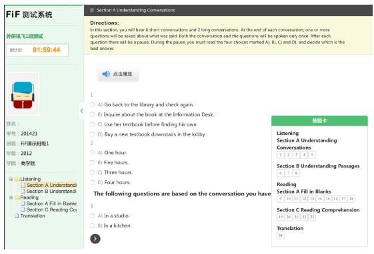Jump to question 6 in answer card
The width and height of the screenshot is (374, 254).
[x=281, y=173]
